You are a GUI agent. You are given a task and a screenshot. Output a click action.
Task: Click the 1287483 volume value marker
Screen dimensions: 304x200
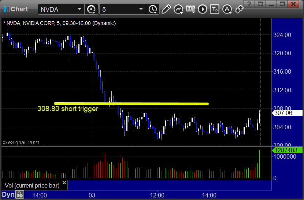(x=287, y=150)
